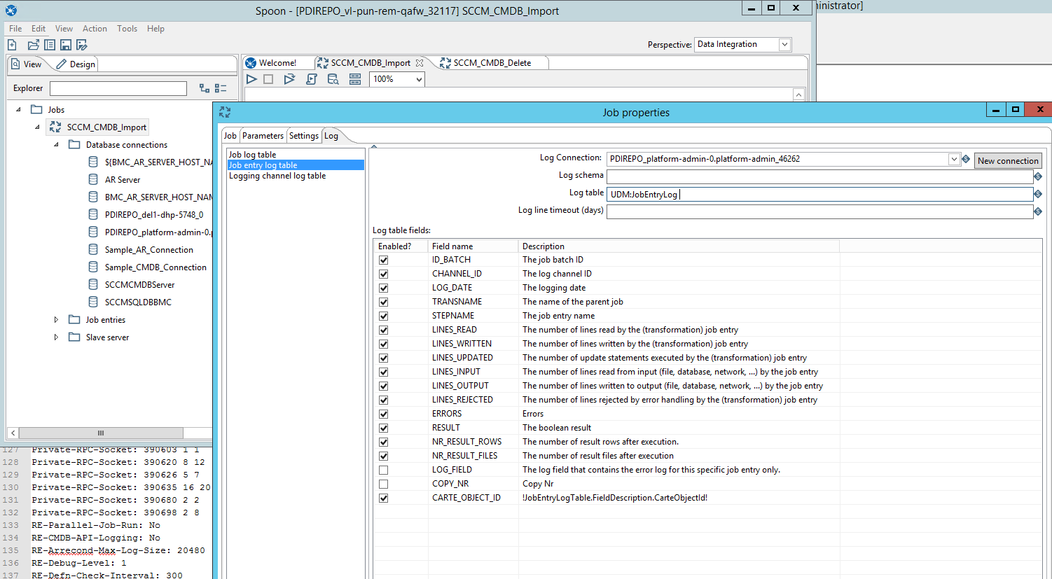
Task: Open the zoom level 100% dropdown
Action: pyautogui.click(x=419, y=80)
